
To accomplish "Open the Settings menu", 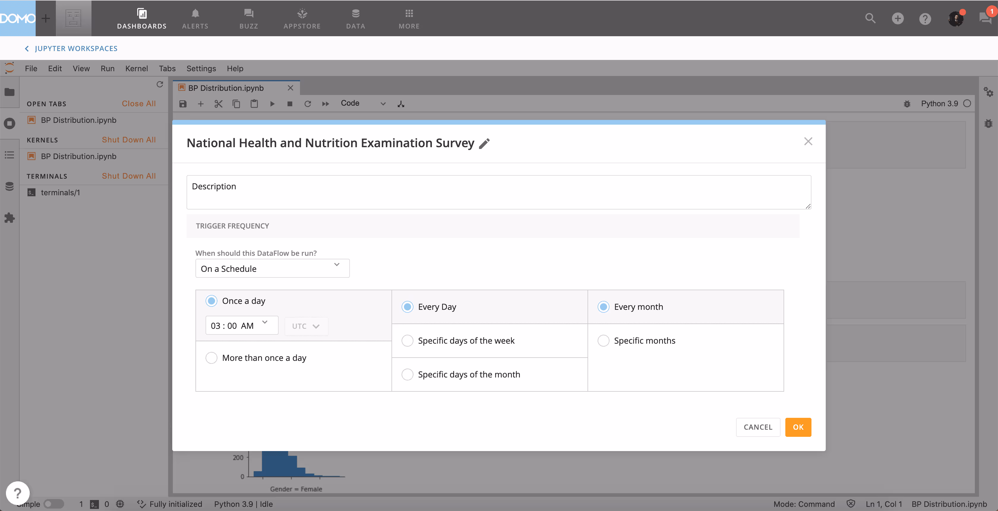I will coord(201,69).
